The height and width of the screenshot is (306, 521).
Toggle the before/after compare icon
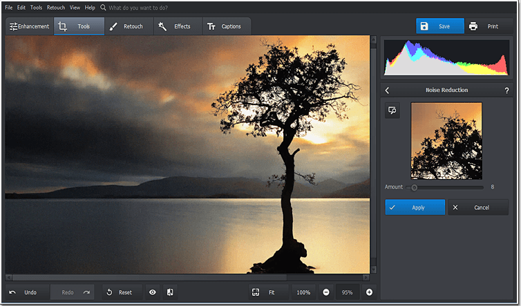(170, 292)
